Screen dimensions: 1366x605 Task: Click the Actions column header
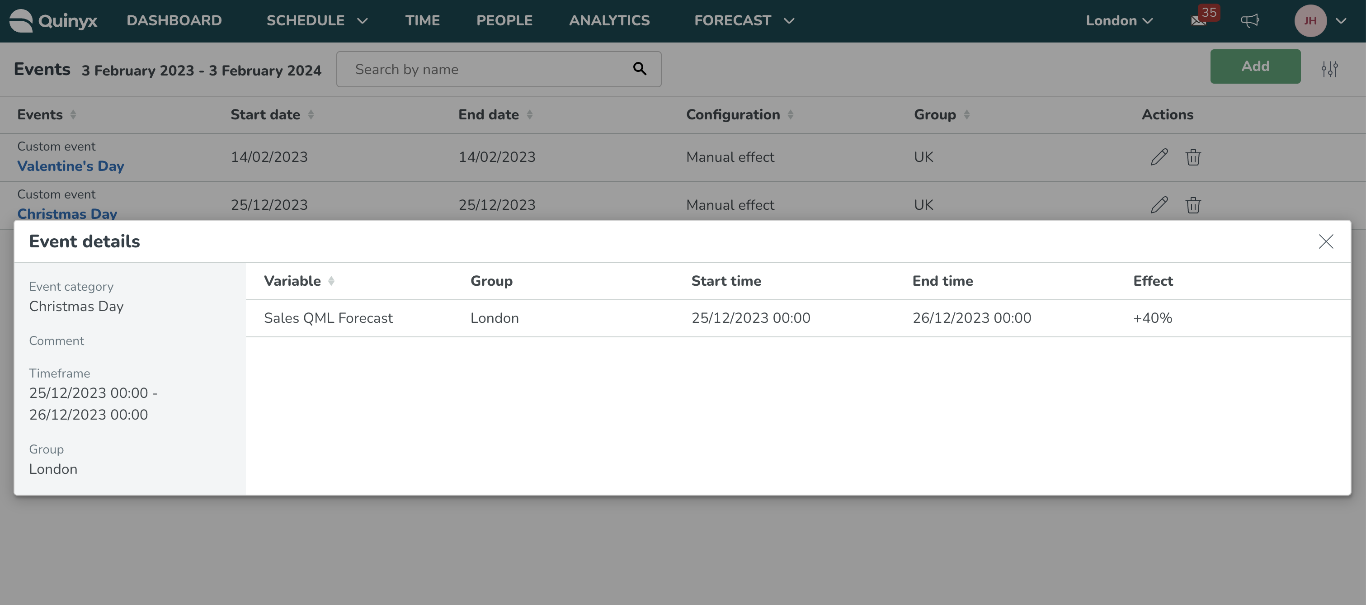coord(1167,114)
